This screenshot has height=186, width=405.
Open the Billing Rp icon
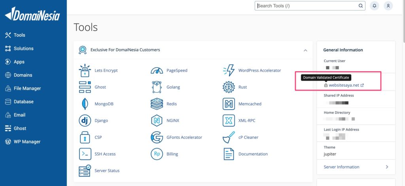click(157, 154)
